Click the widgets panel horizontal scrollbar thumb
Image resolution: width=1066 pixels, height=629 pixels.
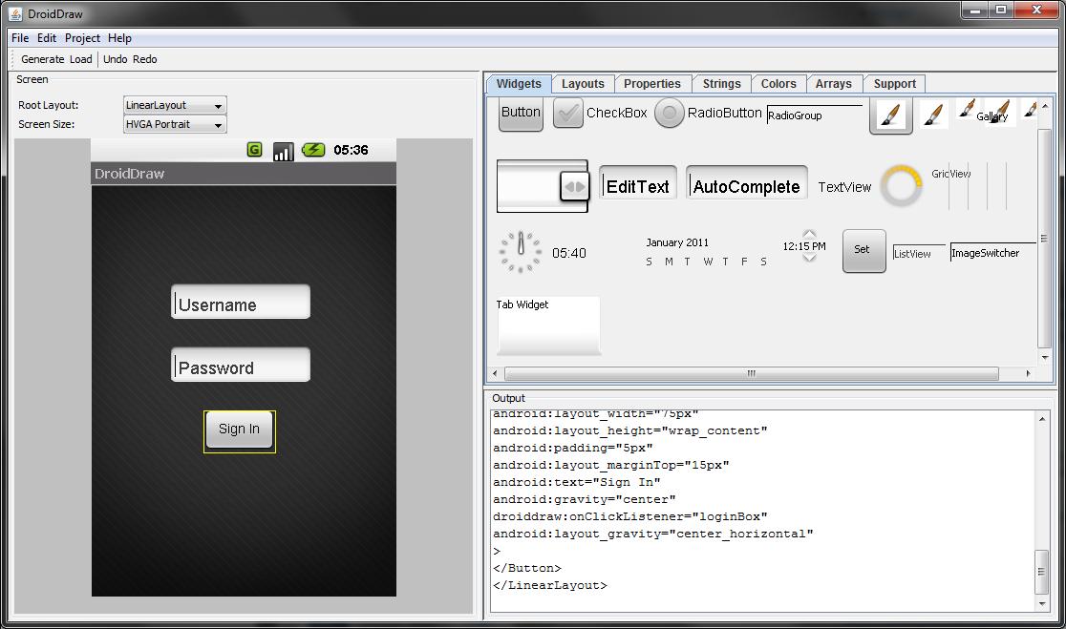(751, 373)
